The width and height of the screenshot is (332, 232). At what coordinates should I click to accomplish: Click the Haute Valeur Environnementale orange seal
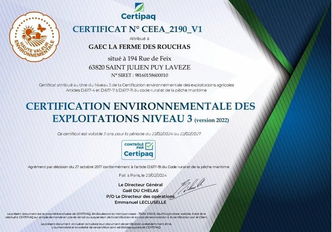coord(34,37)
